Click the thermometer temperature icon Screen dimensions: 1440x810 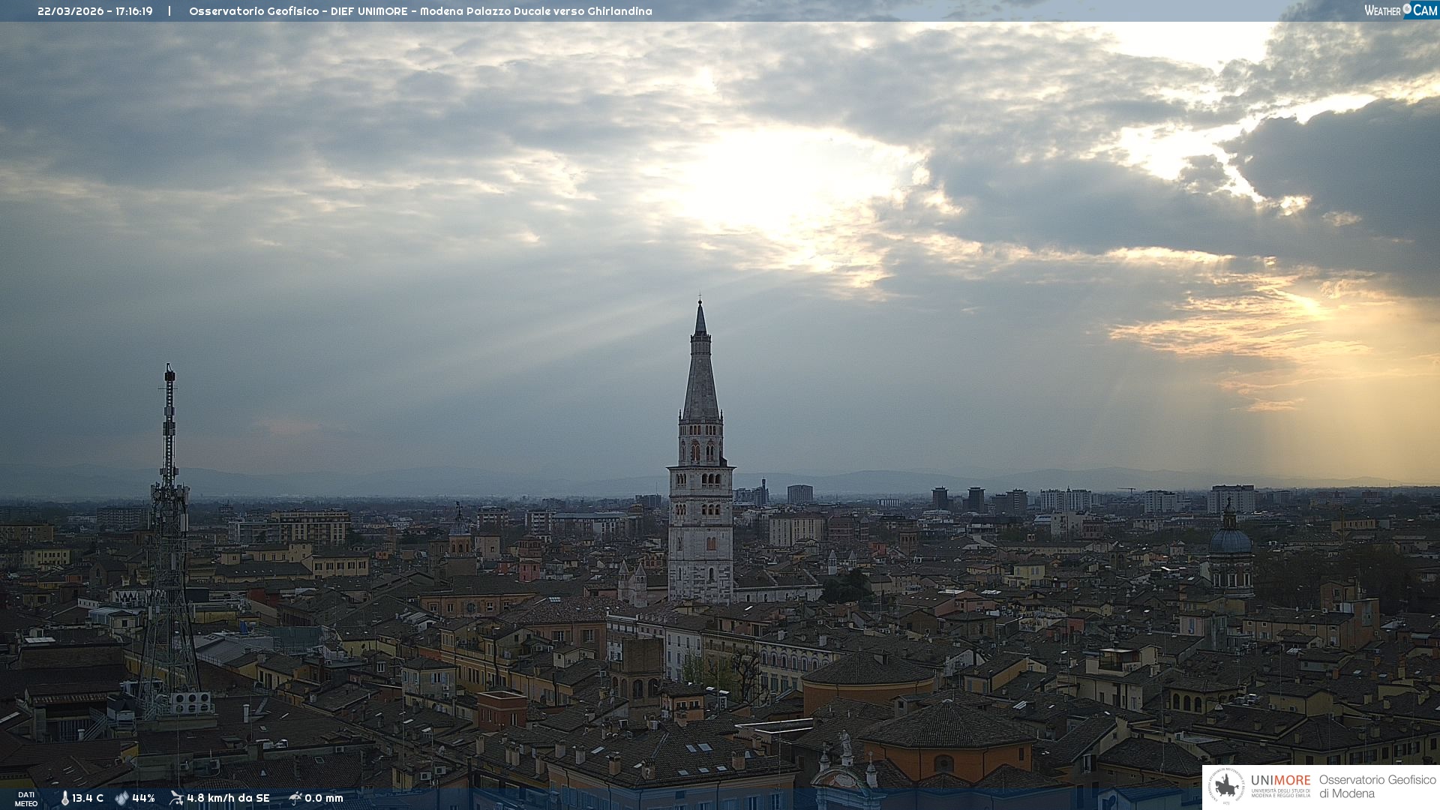(x=64, y=798)
